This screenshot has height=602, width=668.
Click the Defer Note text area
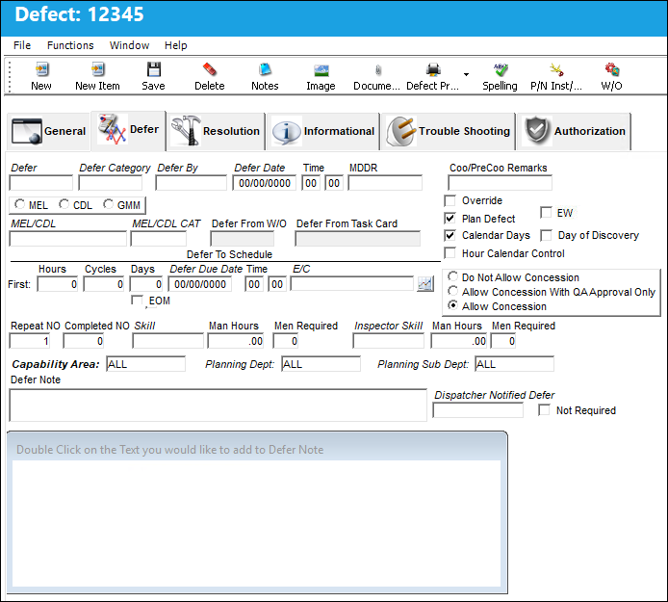[x=218, y=406]
